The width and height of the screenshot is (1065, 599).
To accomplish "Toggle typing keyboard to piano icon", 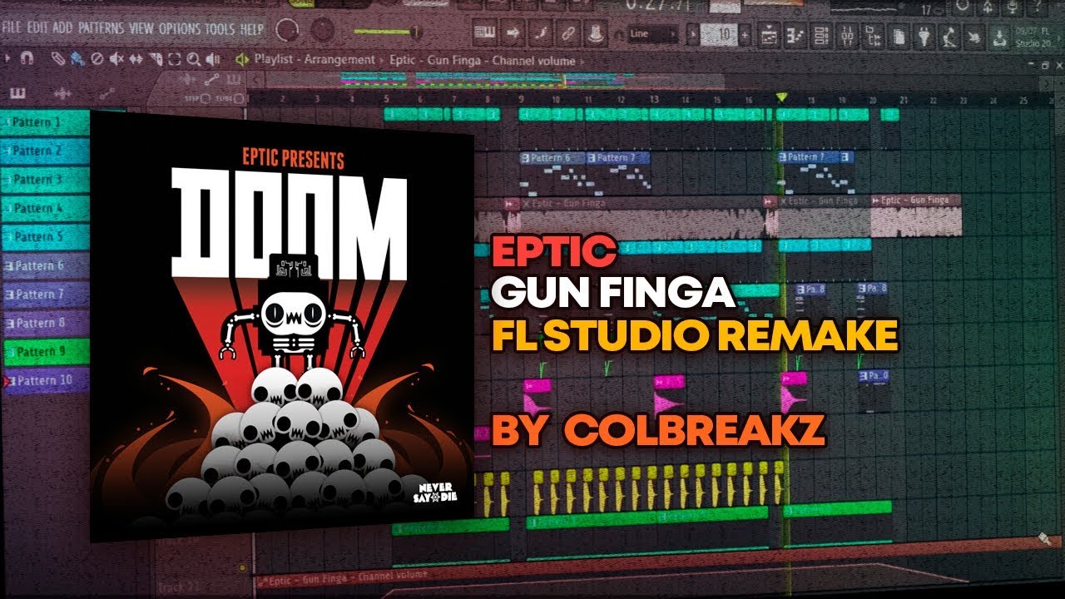I will (484, 33).
